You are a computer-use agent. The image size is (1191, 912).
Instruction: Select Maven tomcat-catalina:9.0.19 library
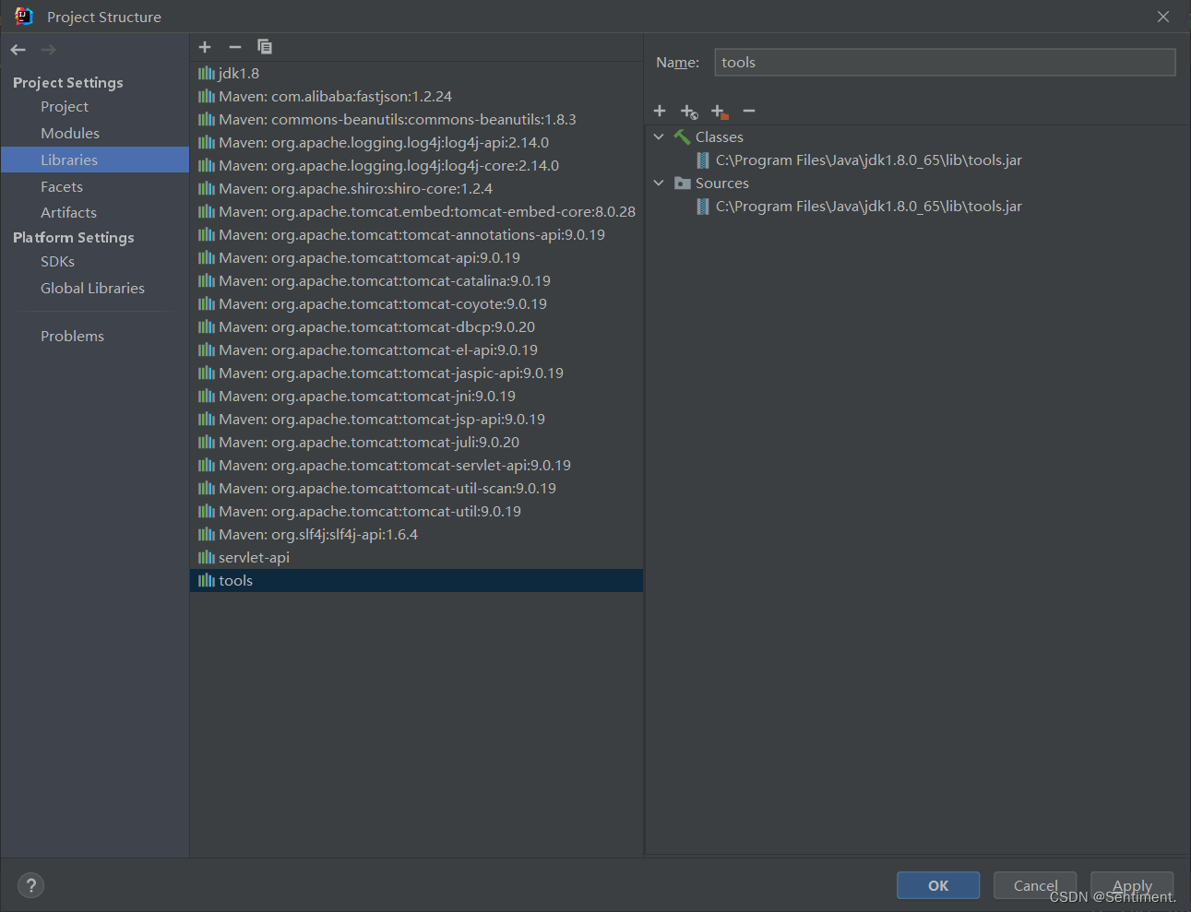[x=416, y=280]
